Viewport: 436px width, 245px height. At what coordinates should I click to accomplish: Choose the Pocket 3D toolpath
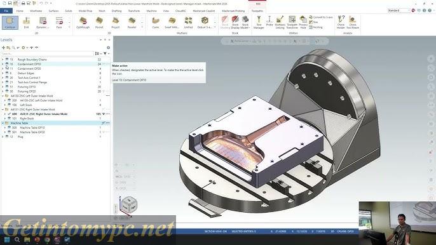(99, 23)
